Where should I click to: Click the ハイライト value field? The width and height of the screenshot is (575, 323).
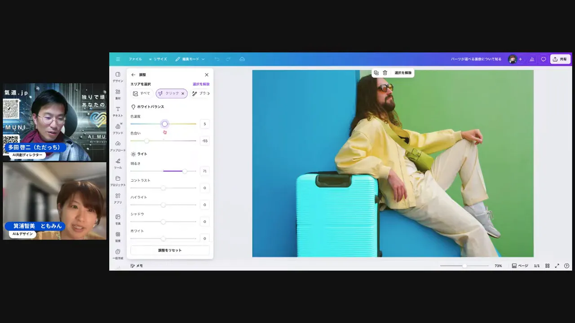205,205
